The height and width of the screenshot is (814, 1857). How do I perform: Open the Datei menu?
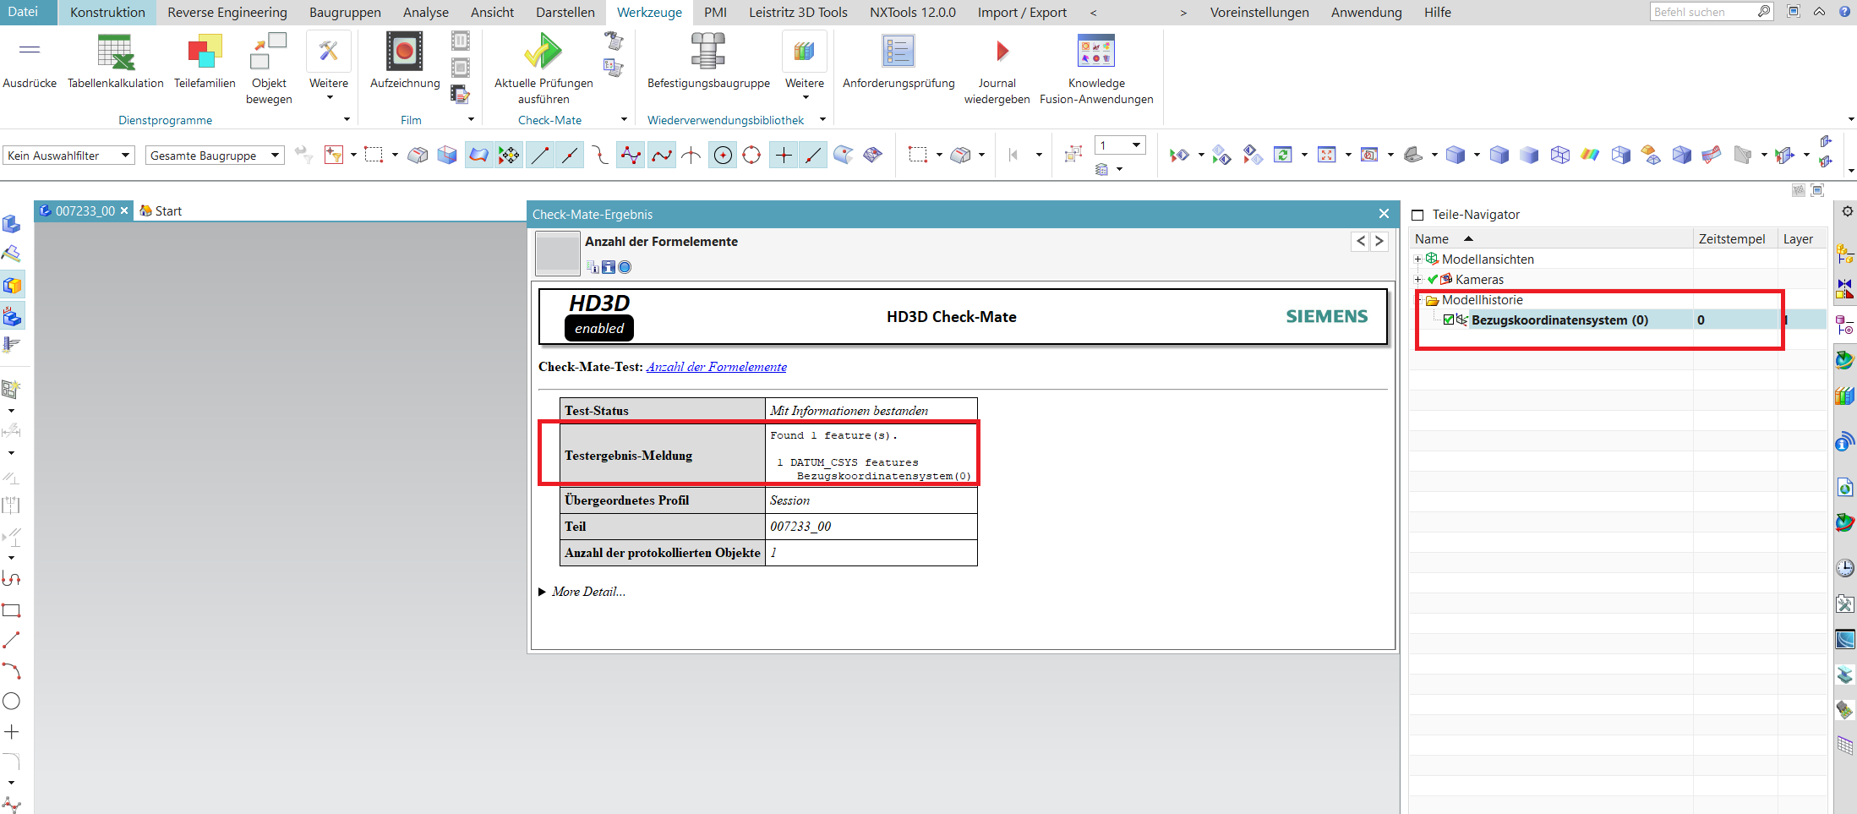coord(24,12)
